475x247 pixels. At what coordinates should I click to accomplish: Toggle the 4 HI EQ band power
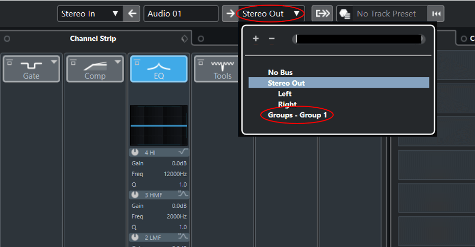click(x=135, y=152)
